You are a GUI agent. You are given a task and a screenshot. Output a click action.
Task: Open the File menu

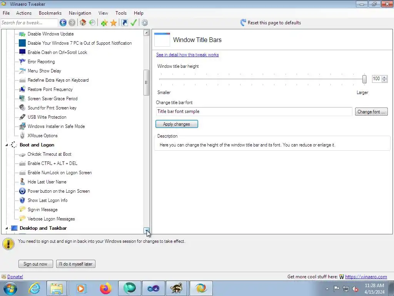(6, 13)
